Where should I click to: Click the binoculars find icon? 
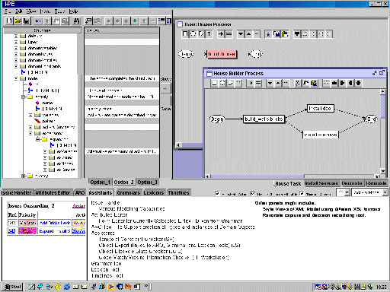pos(76,21)
